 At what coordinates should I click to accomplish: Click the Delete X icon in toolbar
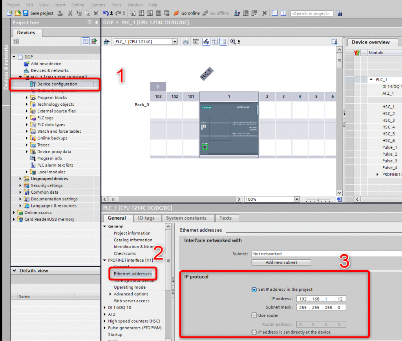click(96, 13)
